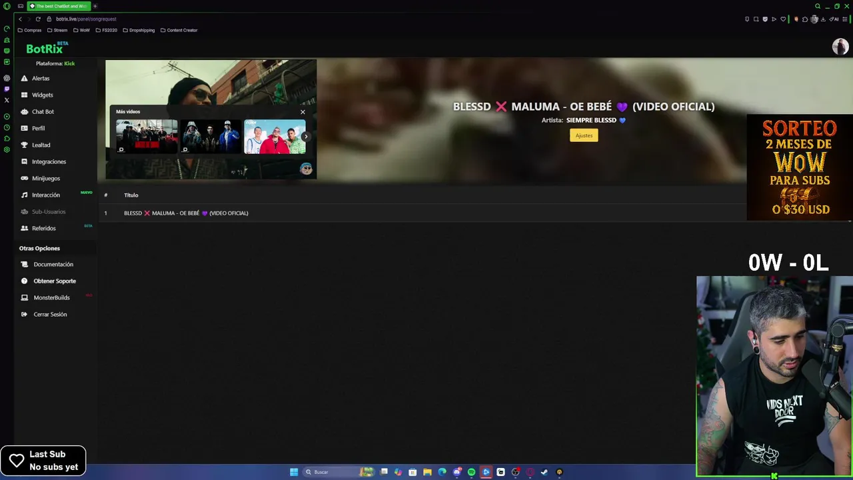Open Steam from the taskbar
Viewport: 853px width, 480px height.
tap(544, 472)
